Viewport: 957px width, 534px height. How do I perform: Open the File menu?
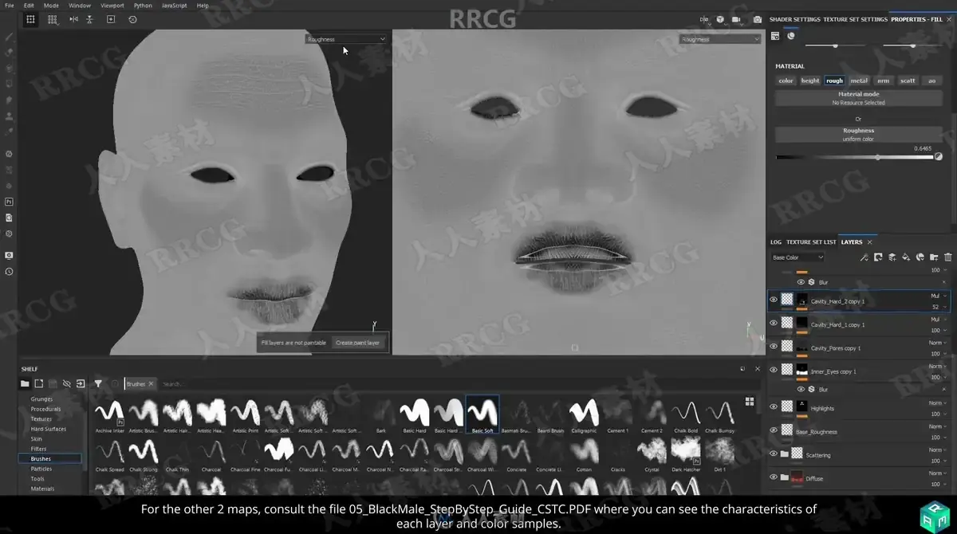pos(10,5)
